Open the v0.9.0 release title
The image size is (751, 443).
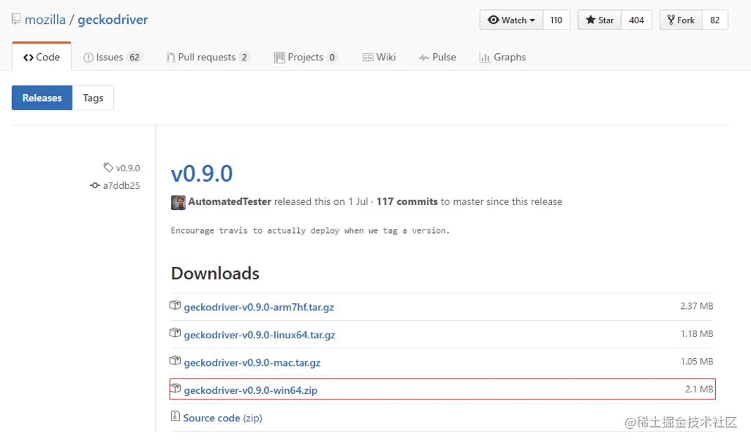[x=202, y=173]
